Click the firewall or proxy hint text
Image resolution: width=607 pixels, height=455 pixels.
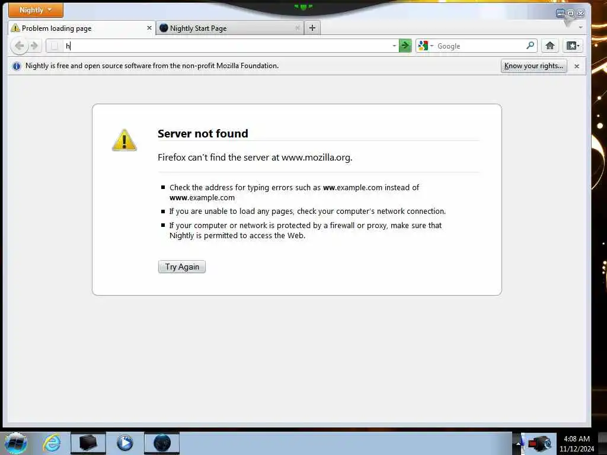(x=305, y=230)
